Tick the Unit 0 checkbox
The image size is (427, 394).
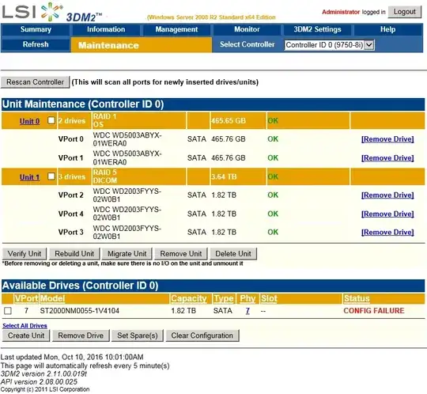(x=51, y=120)
